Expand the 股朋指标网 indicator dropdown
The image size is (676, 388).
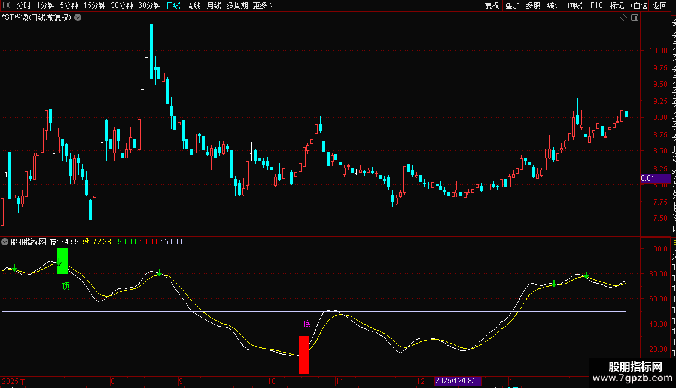coord(5,242)
